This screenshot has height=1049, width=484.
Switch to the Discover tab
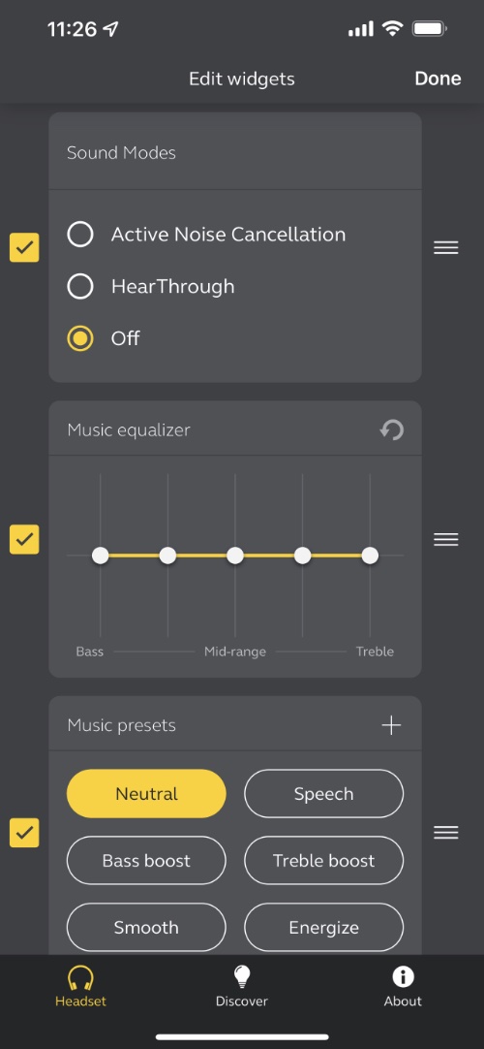point(242,986)
